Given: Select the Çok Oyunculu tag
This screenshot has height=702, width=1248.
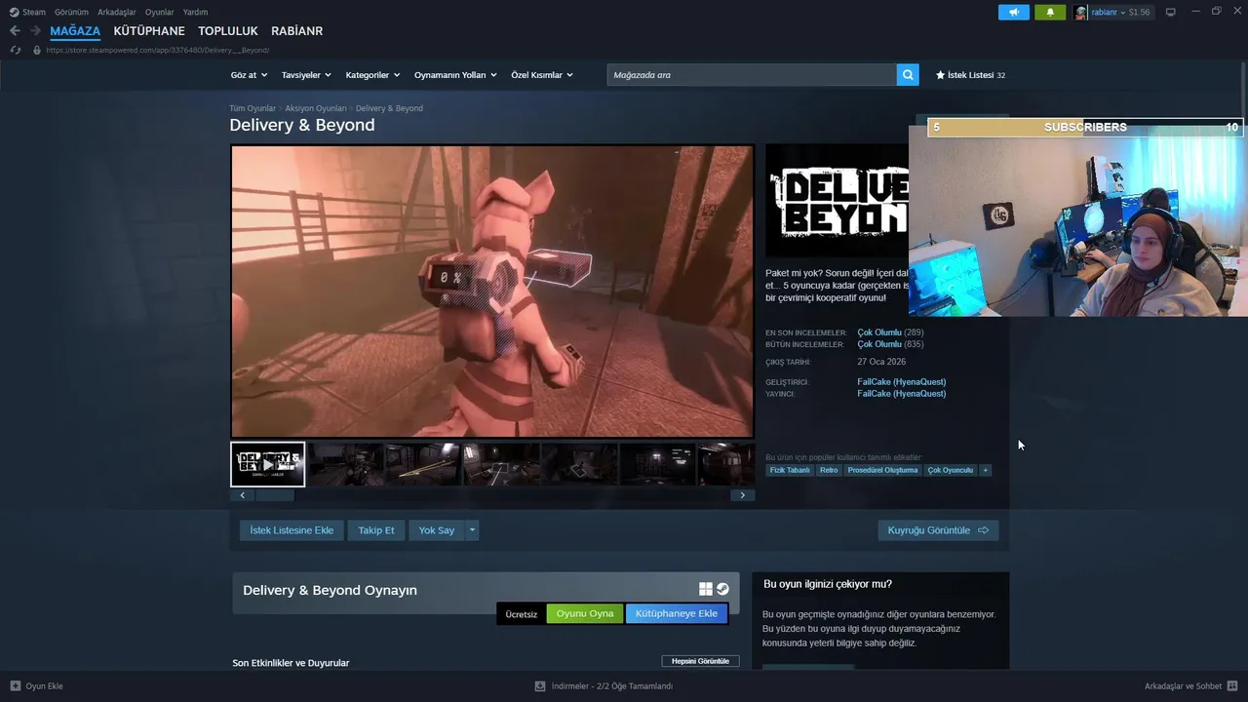Looking at the screenshot, I should coord(951,470).
